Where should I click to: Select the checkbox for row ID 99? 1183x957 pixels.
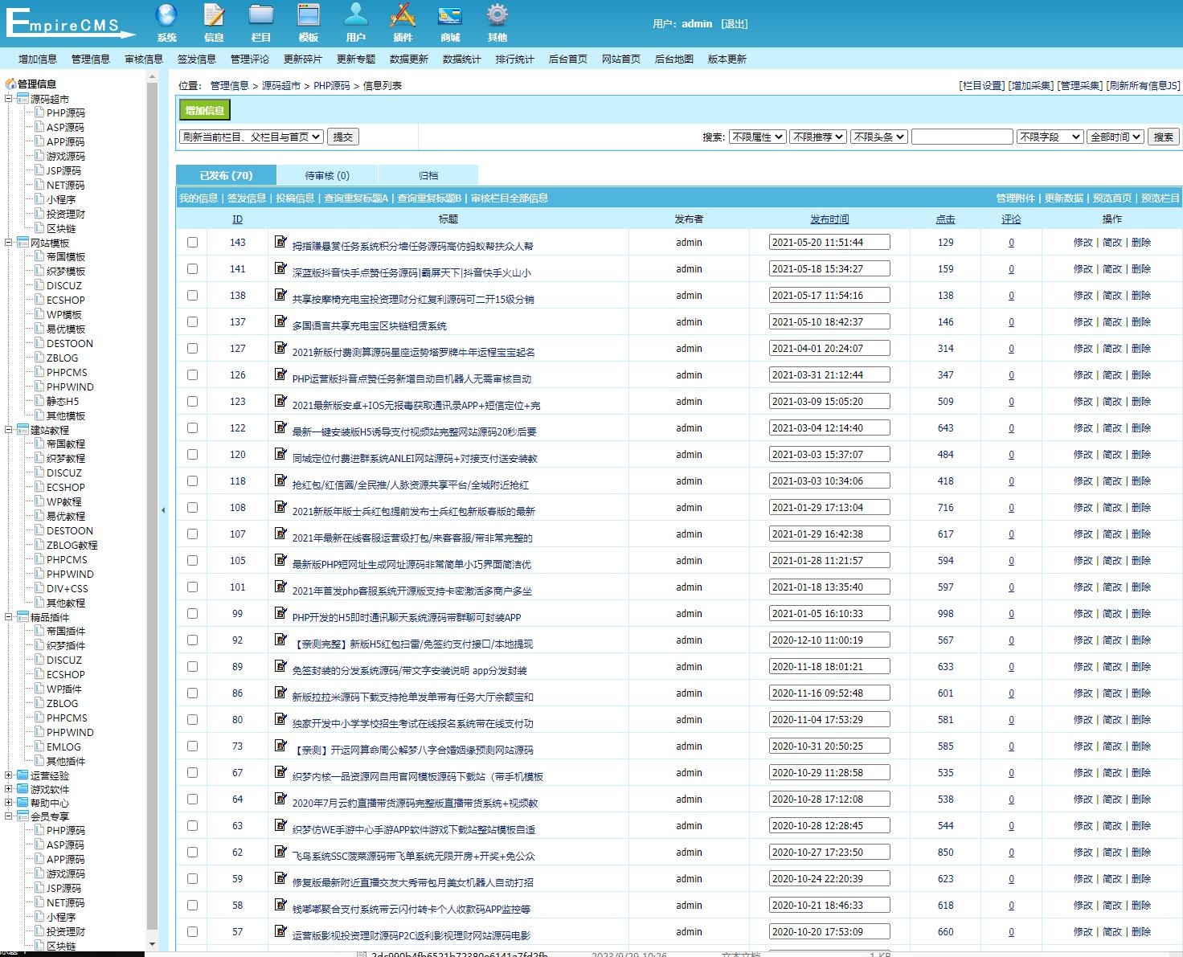pyautogui.click(x=192, y=614)
